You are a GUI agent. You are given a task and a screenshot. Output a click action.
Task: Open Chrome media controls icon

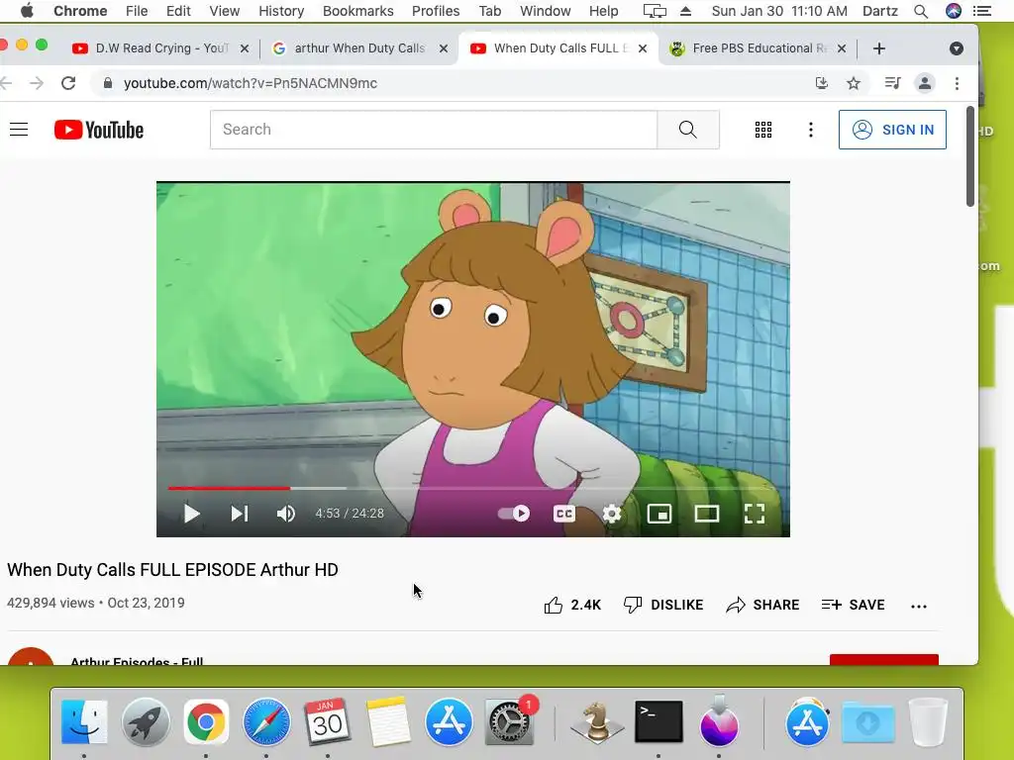892,83
